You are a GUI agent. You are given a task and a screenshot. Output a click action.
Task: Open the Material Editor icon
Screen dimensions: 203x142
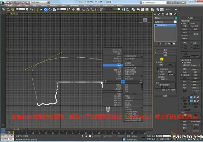[152, 10]
